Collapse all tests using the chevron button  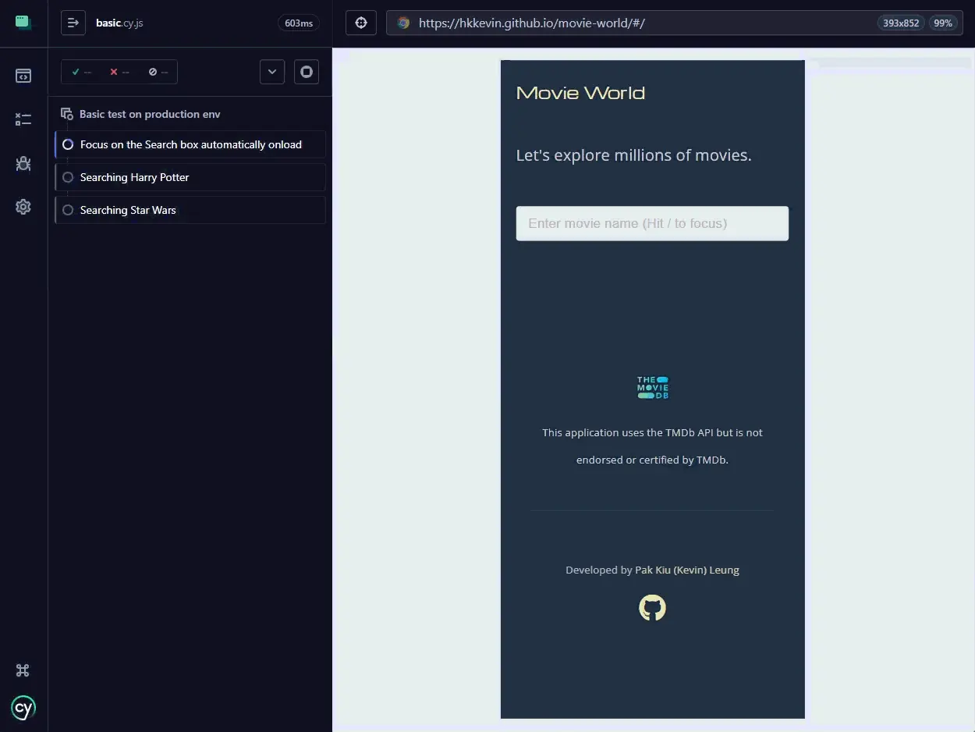pyautogui.click(x=272, y=71)
